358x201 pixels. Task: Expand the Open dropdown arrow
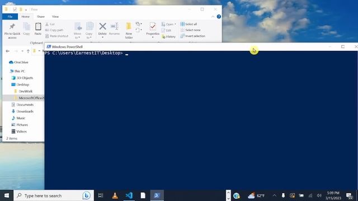pyautogui.click(x=175, y=24)
